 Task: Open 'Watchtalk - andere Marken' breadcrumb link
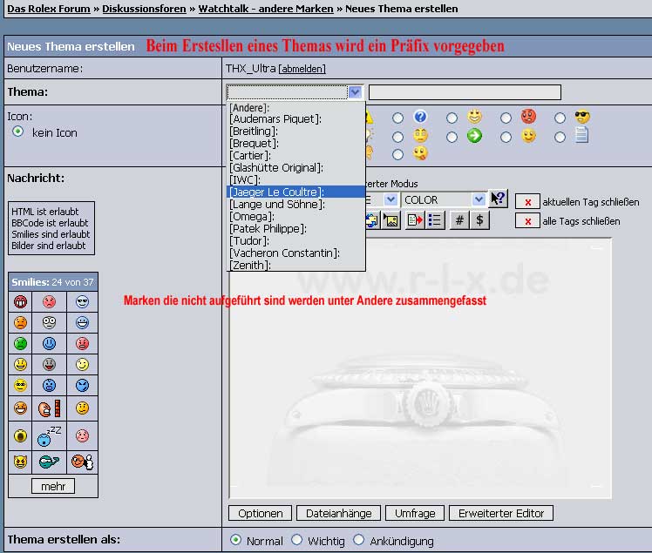(266, 9)
